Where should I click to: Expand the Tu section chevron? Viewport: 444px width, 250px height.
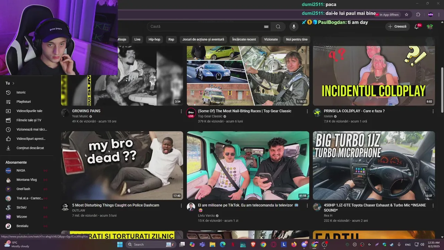coord(14,83)
